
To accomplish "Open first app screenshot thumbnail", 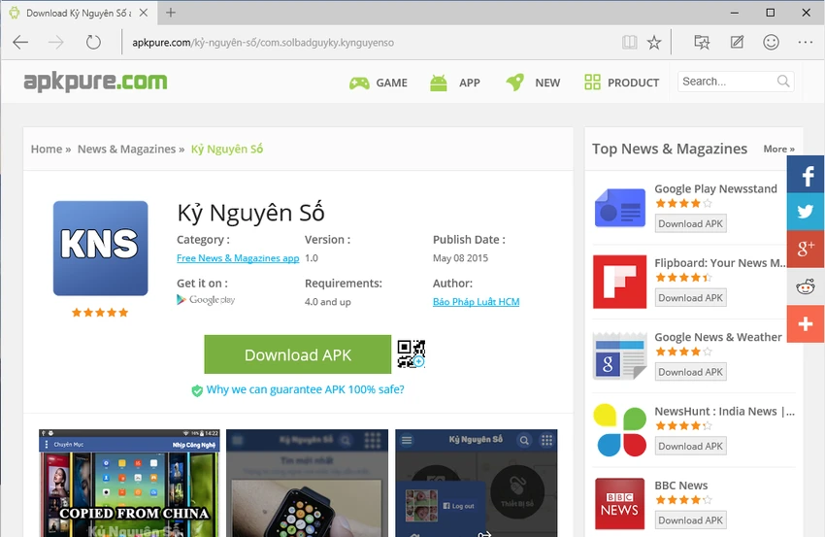I will coord(129,484).
